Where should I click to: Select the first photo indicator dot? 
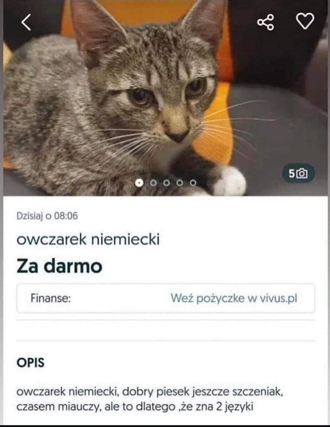(139, 183)
